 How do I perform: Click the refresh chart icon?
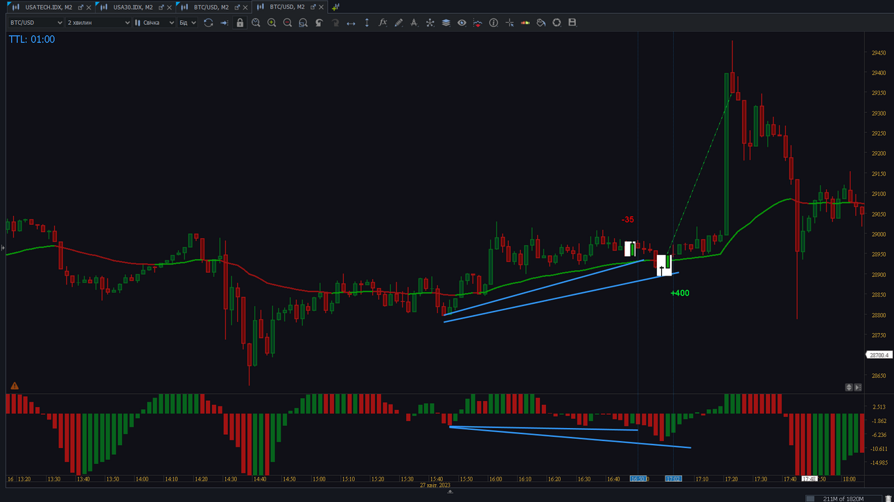208,23
